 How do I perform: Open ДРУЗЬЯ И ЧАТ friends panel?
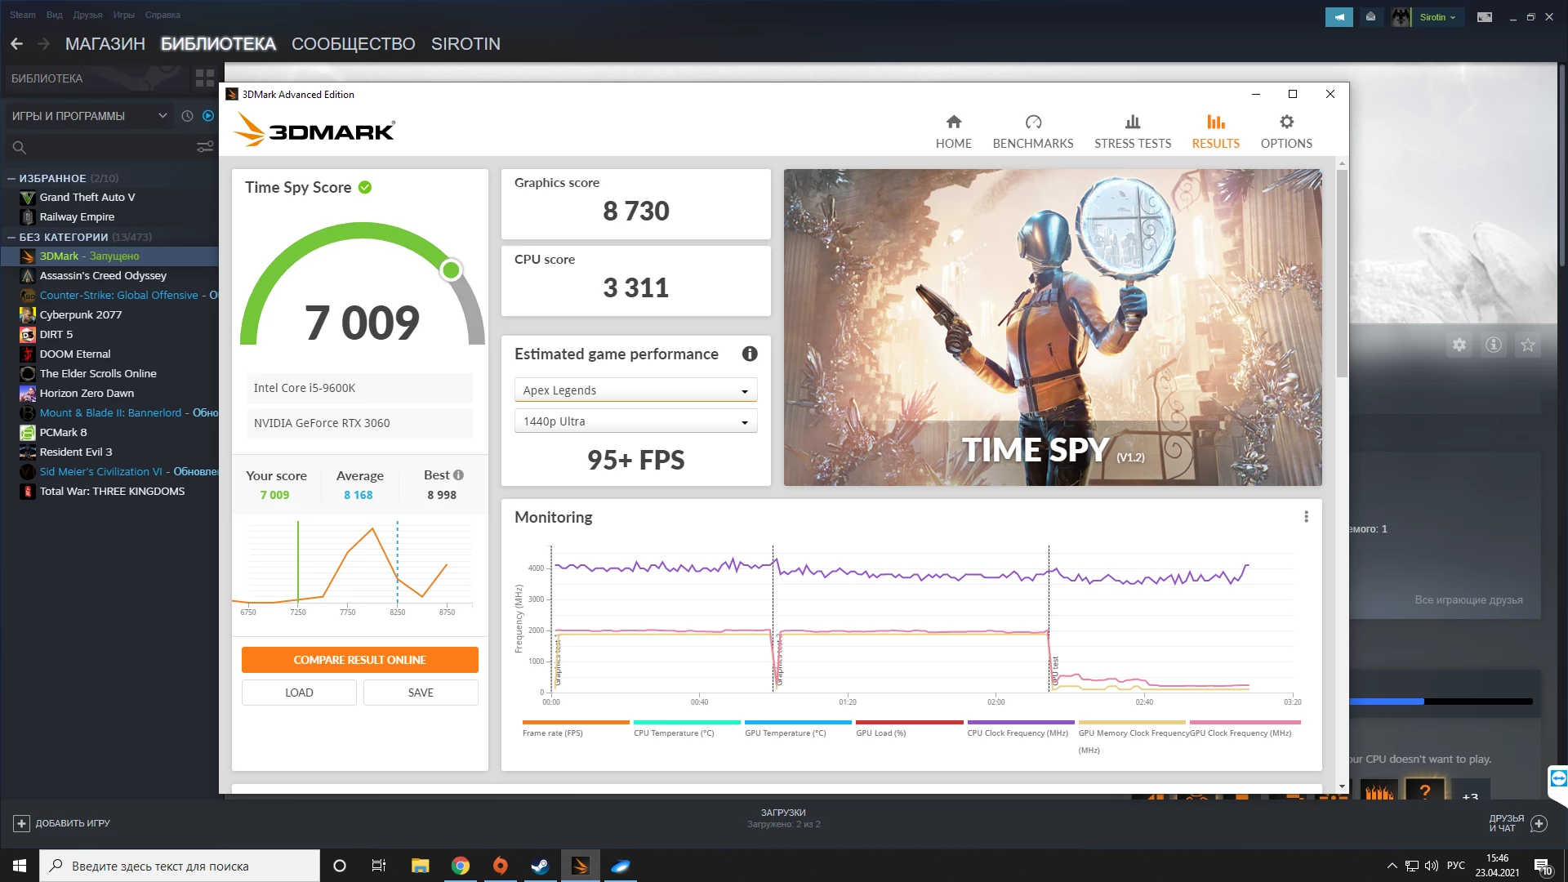1517,823
